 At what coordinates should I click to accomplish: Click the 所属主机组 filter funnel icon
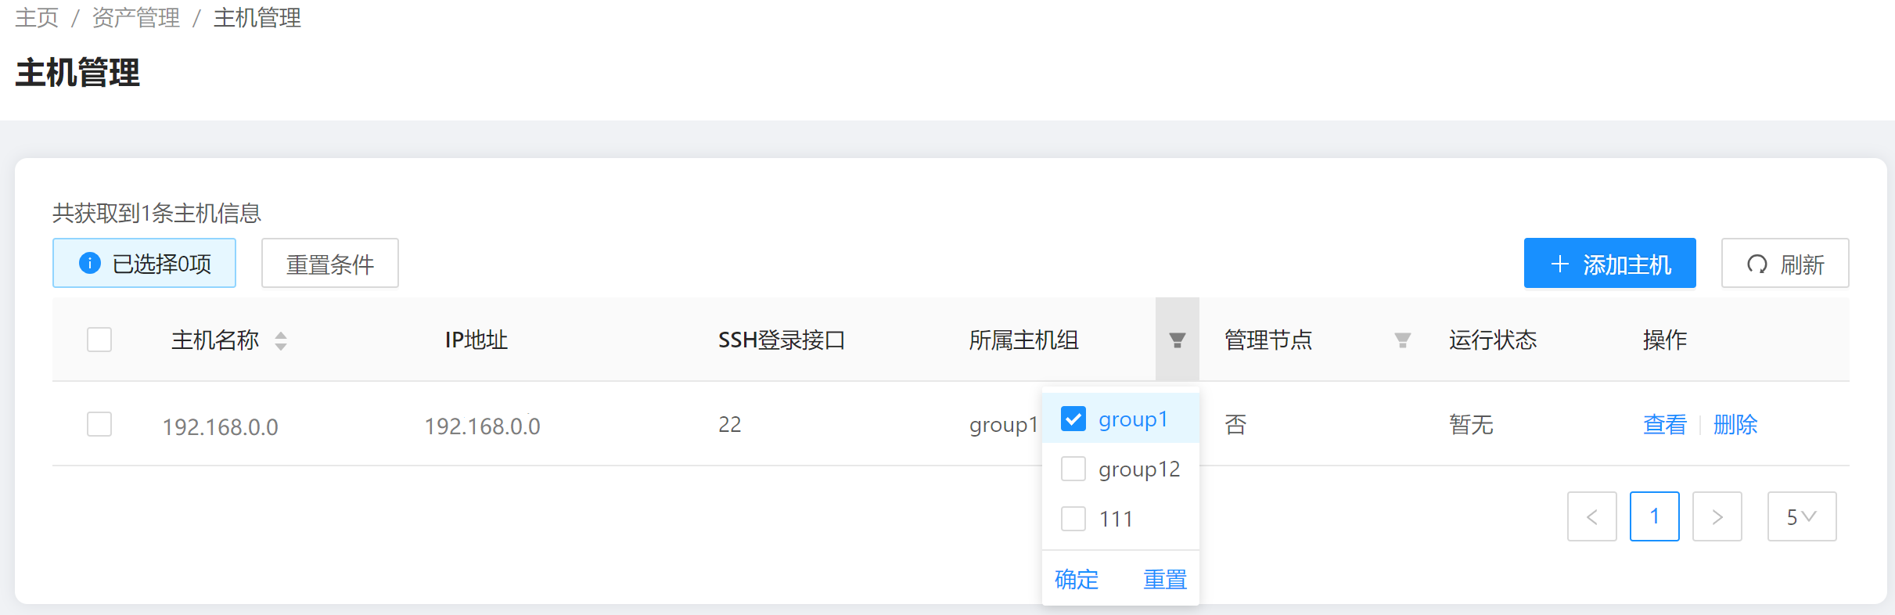coord(1177,340)
